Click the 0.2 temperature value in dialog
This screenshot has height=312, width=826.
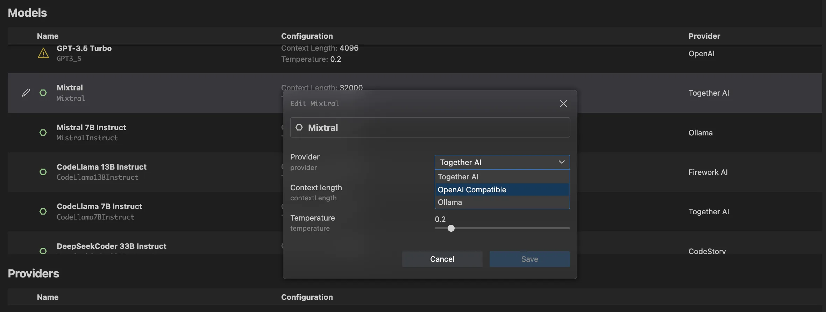tap(440, 219)
